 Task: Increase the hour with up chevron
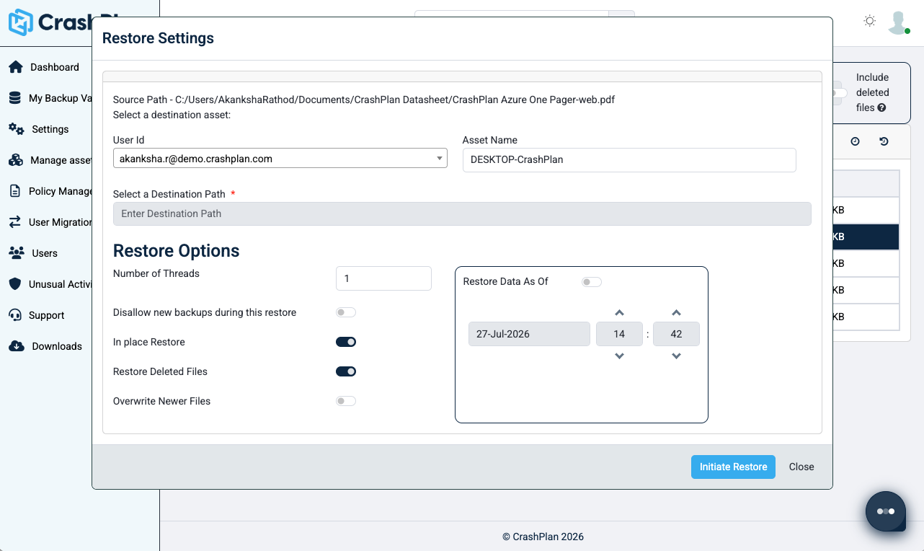coord(619,313)
